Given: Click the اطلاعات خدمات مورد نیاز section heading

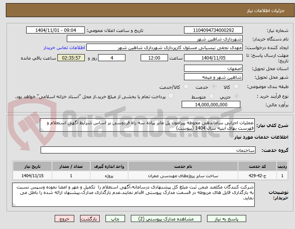Looking at the screenshot, I should pyautogui.click(x=261, y=137).
